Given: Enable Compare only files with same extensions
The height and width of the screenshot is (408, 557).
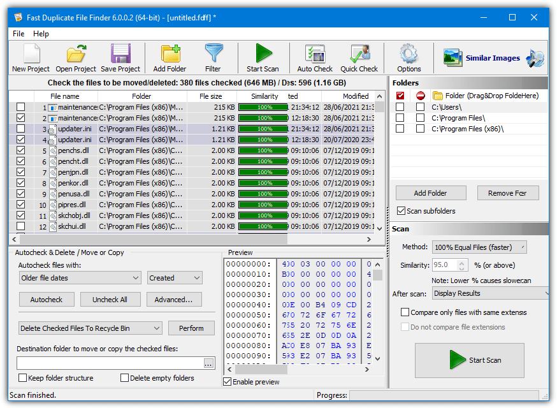Looking at the screenshot, I should point(405,312).
